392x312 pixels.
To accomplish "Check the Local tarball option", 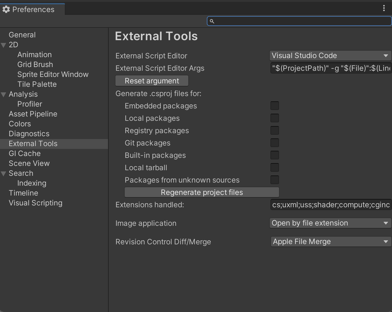I will 274,167.
